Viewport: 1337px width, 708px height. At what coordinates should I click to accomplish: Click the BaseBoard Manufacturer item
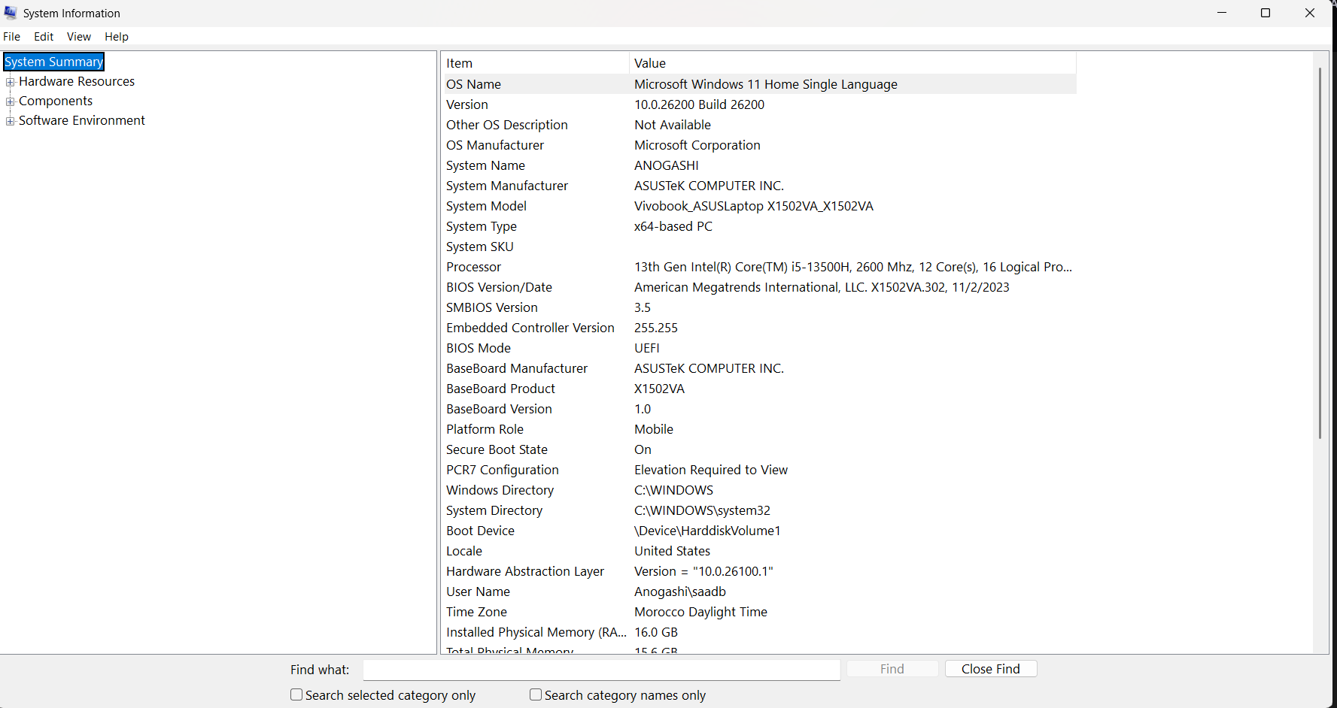click(517, 368)
